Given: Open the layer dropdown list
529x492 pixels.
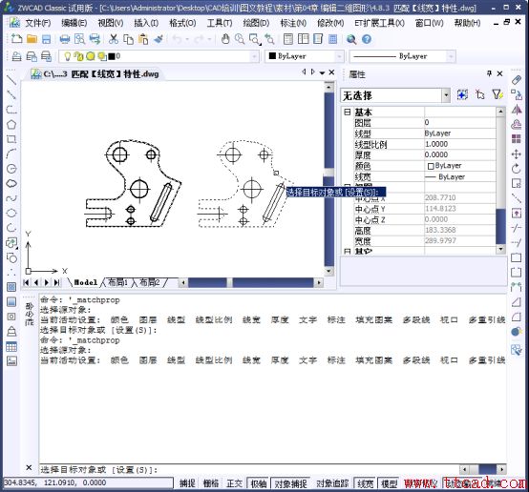Looking at the screenshot, I should [x=254, y=56].
